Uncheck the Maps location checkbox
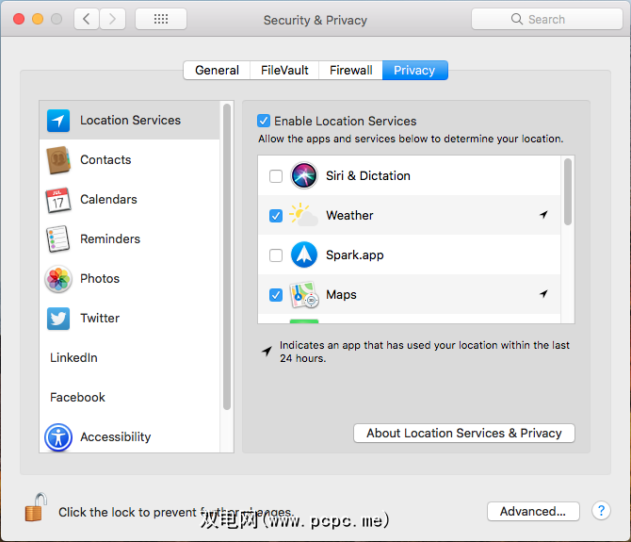Viewport: 631px width, 542px height. pos(276,295)
